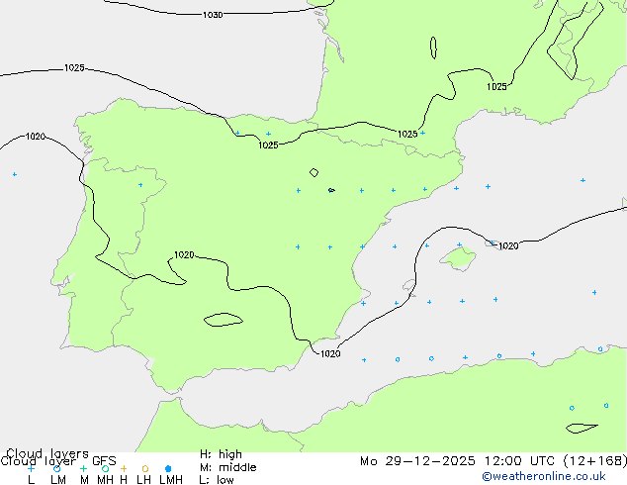627x485 pixels.
Task: Click the blue L cloud layer symbol
Action: coord(32,468)
